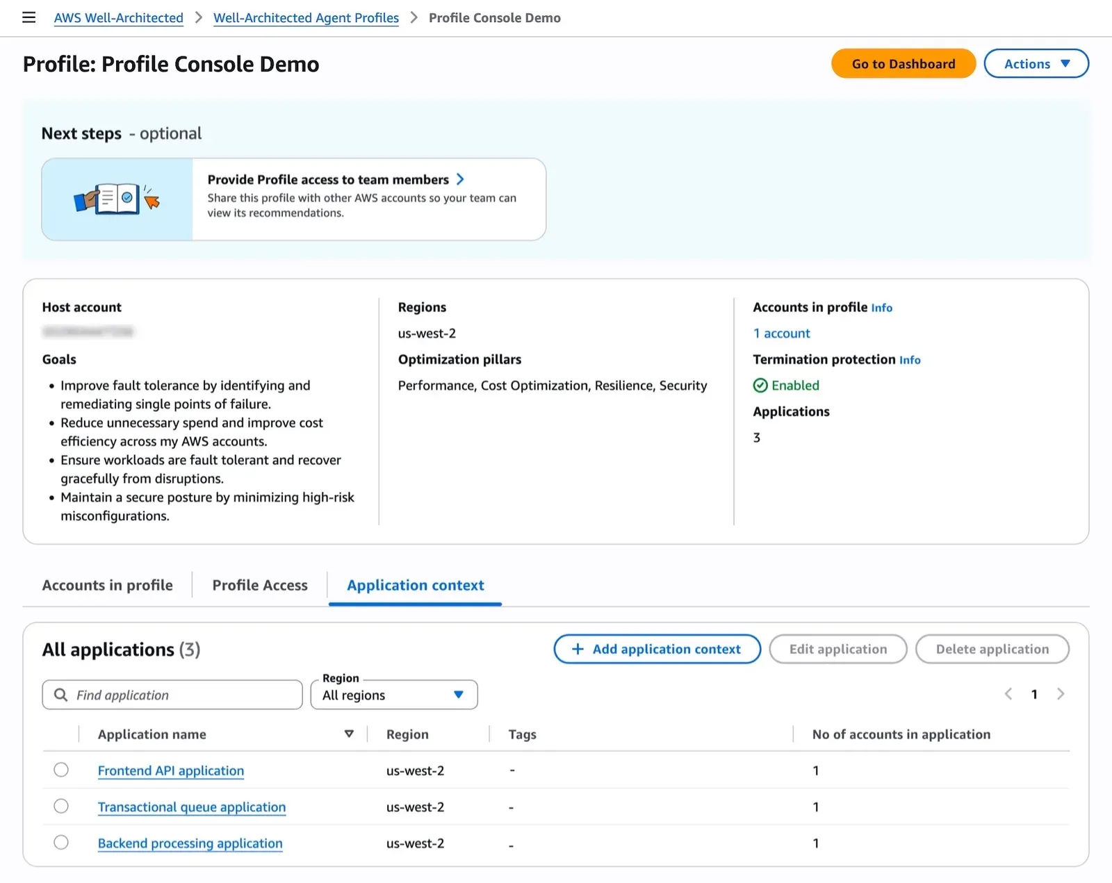Focus the Find application search field
1112x883 pixels.
pos(172,695)
